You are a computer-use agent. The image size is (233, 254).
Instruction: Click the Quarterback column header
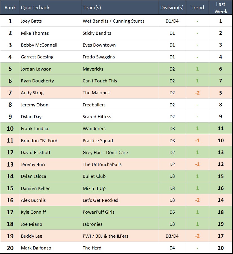click(35, 8)
